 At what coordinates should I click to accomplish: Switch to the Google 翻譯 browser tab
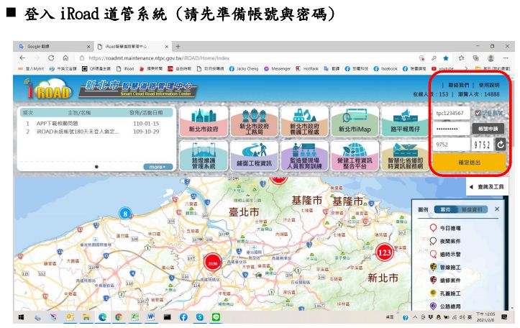[53, 47]
